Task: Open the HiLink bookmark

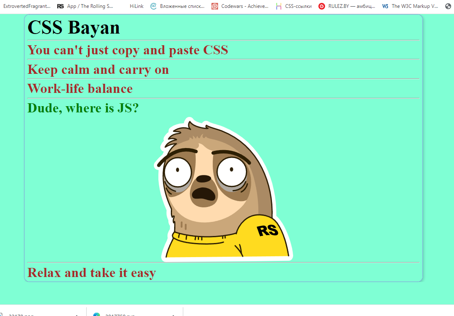Action: [x=136, y=6]
